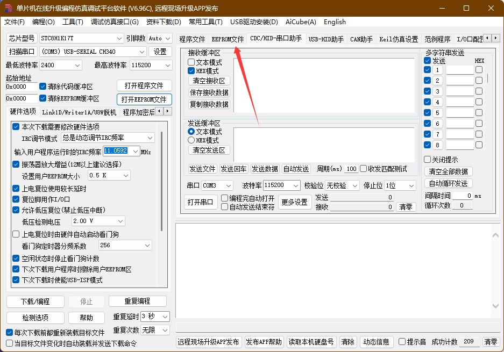Switch to the EEPROM文件 tab
The width and height of the screenshot is (504, 352).
click(x=228, y=39)
